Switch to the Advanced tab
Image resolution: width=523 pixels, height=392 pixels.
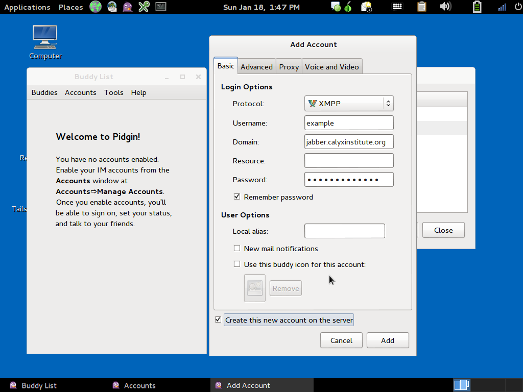(x=256, y=67)
